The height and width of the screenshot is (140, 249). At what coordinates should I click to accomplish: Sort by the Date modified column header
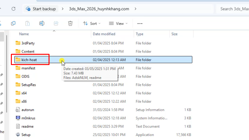(x=104, y=34)
